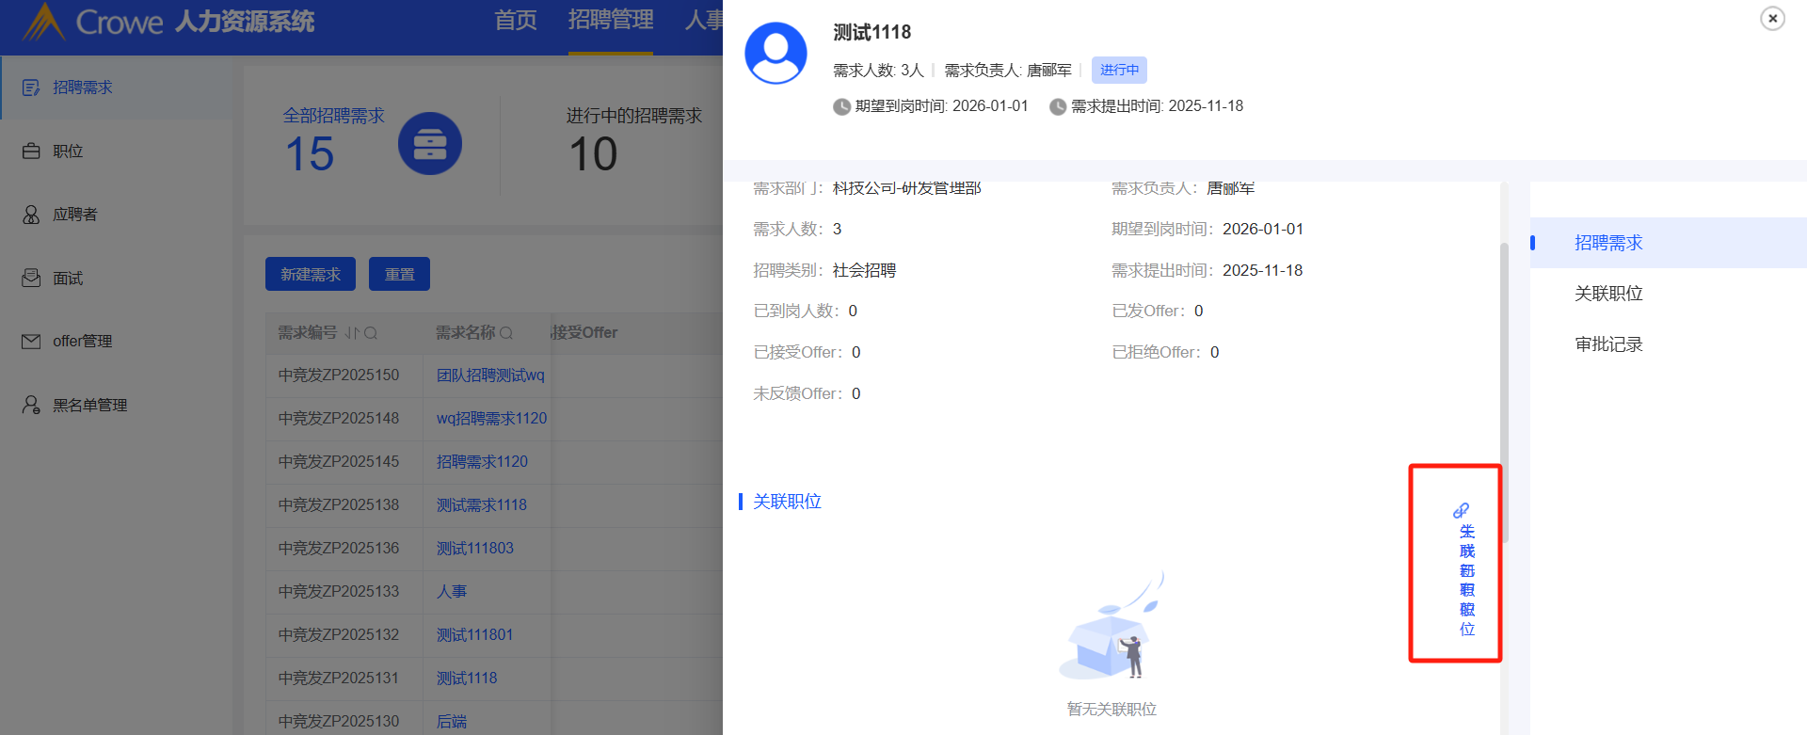Open the 人事 requirement link in table
1807x735 pixels.
(x=452, y=592)
